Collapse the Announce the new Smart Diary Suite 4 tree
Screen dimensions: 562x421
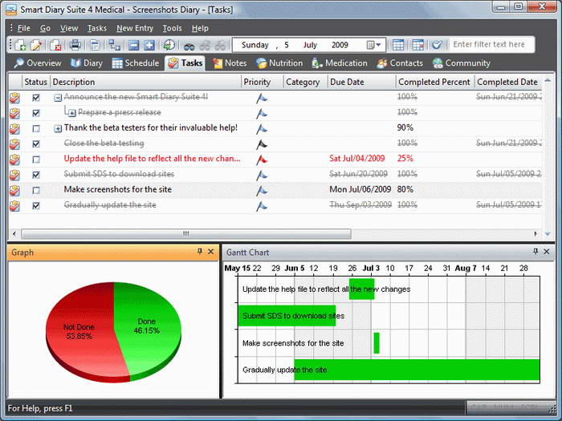pos(58,98)
